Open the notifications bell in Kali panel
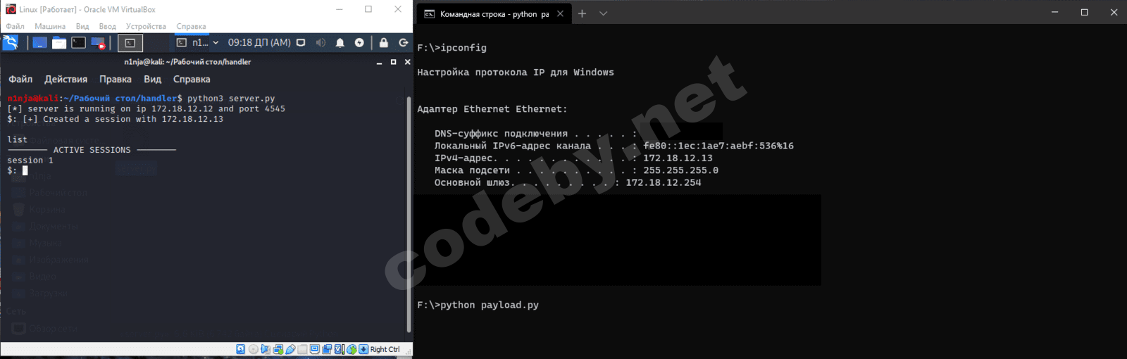 340,43
